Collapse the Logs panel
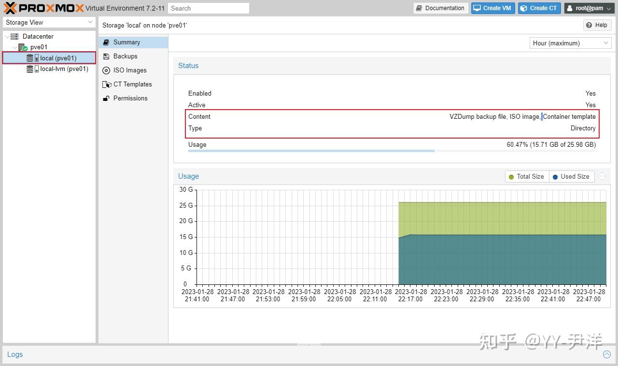Screen dimensions: 618x366 click(606, 354)
